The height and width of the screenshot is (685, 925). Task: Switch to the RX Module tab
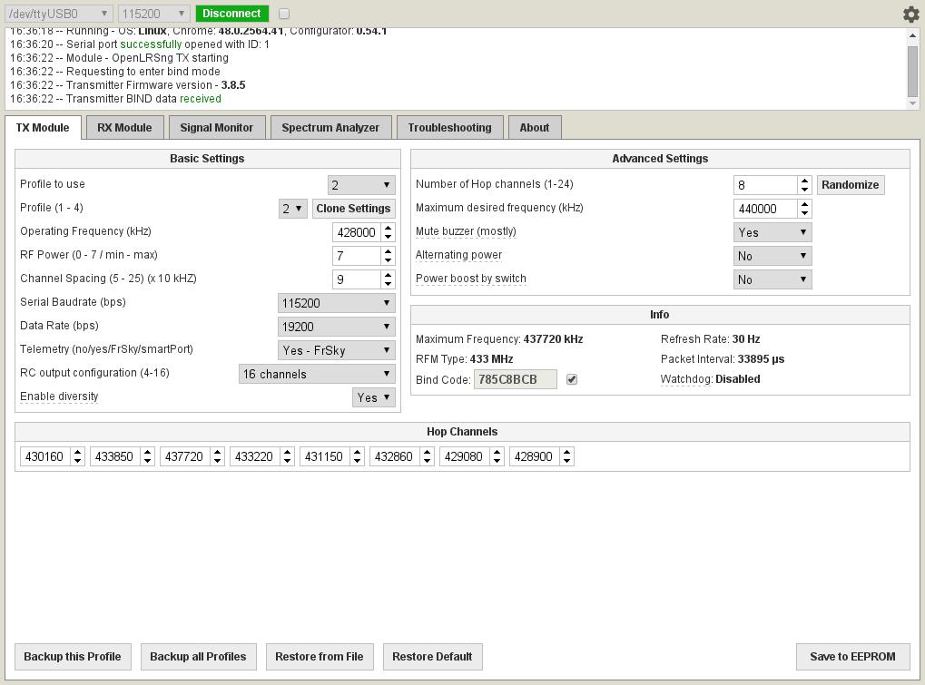[124, 127]
